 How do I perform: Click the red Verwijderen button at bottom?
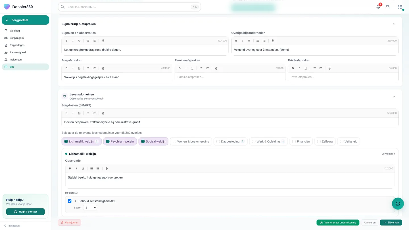tap(70, 223)
